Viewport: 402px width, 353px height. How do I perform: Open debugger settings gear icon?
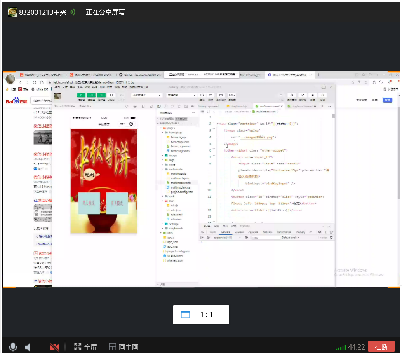click(x=320, y=232)
